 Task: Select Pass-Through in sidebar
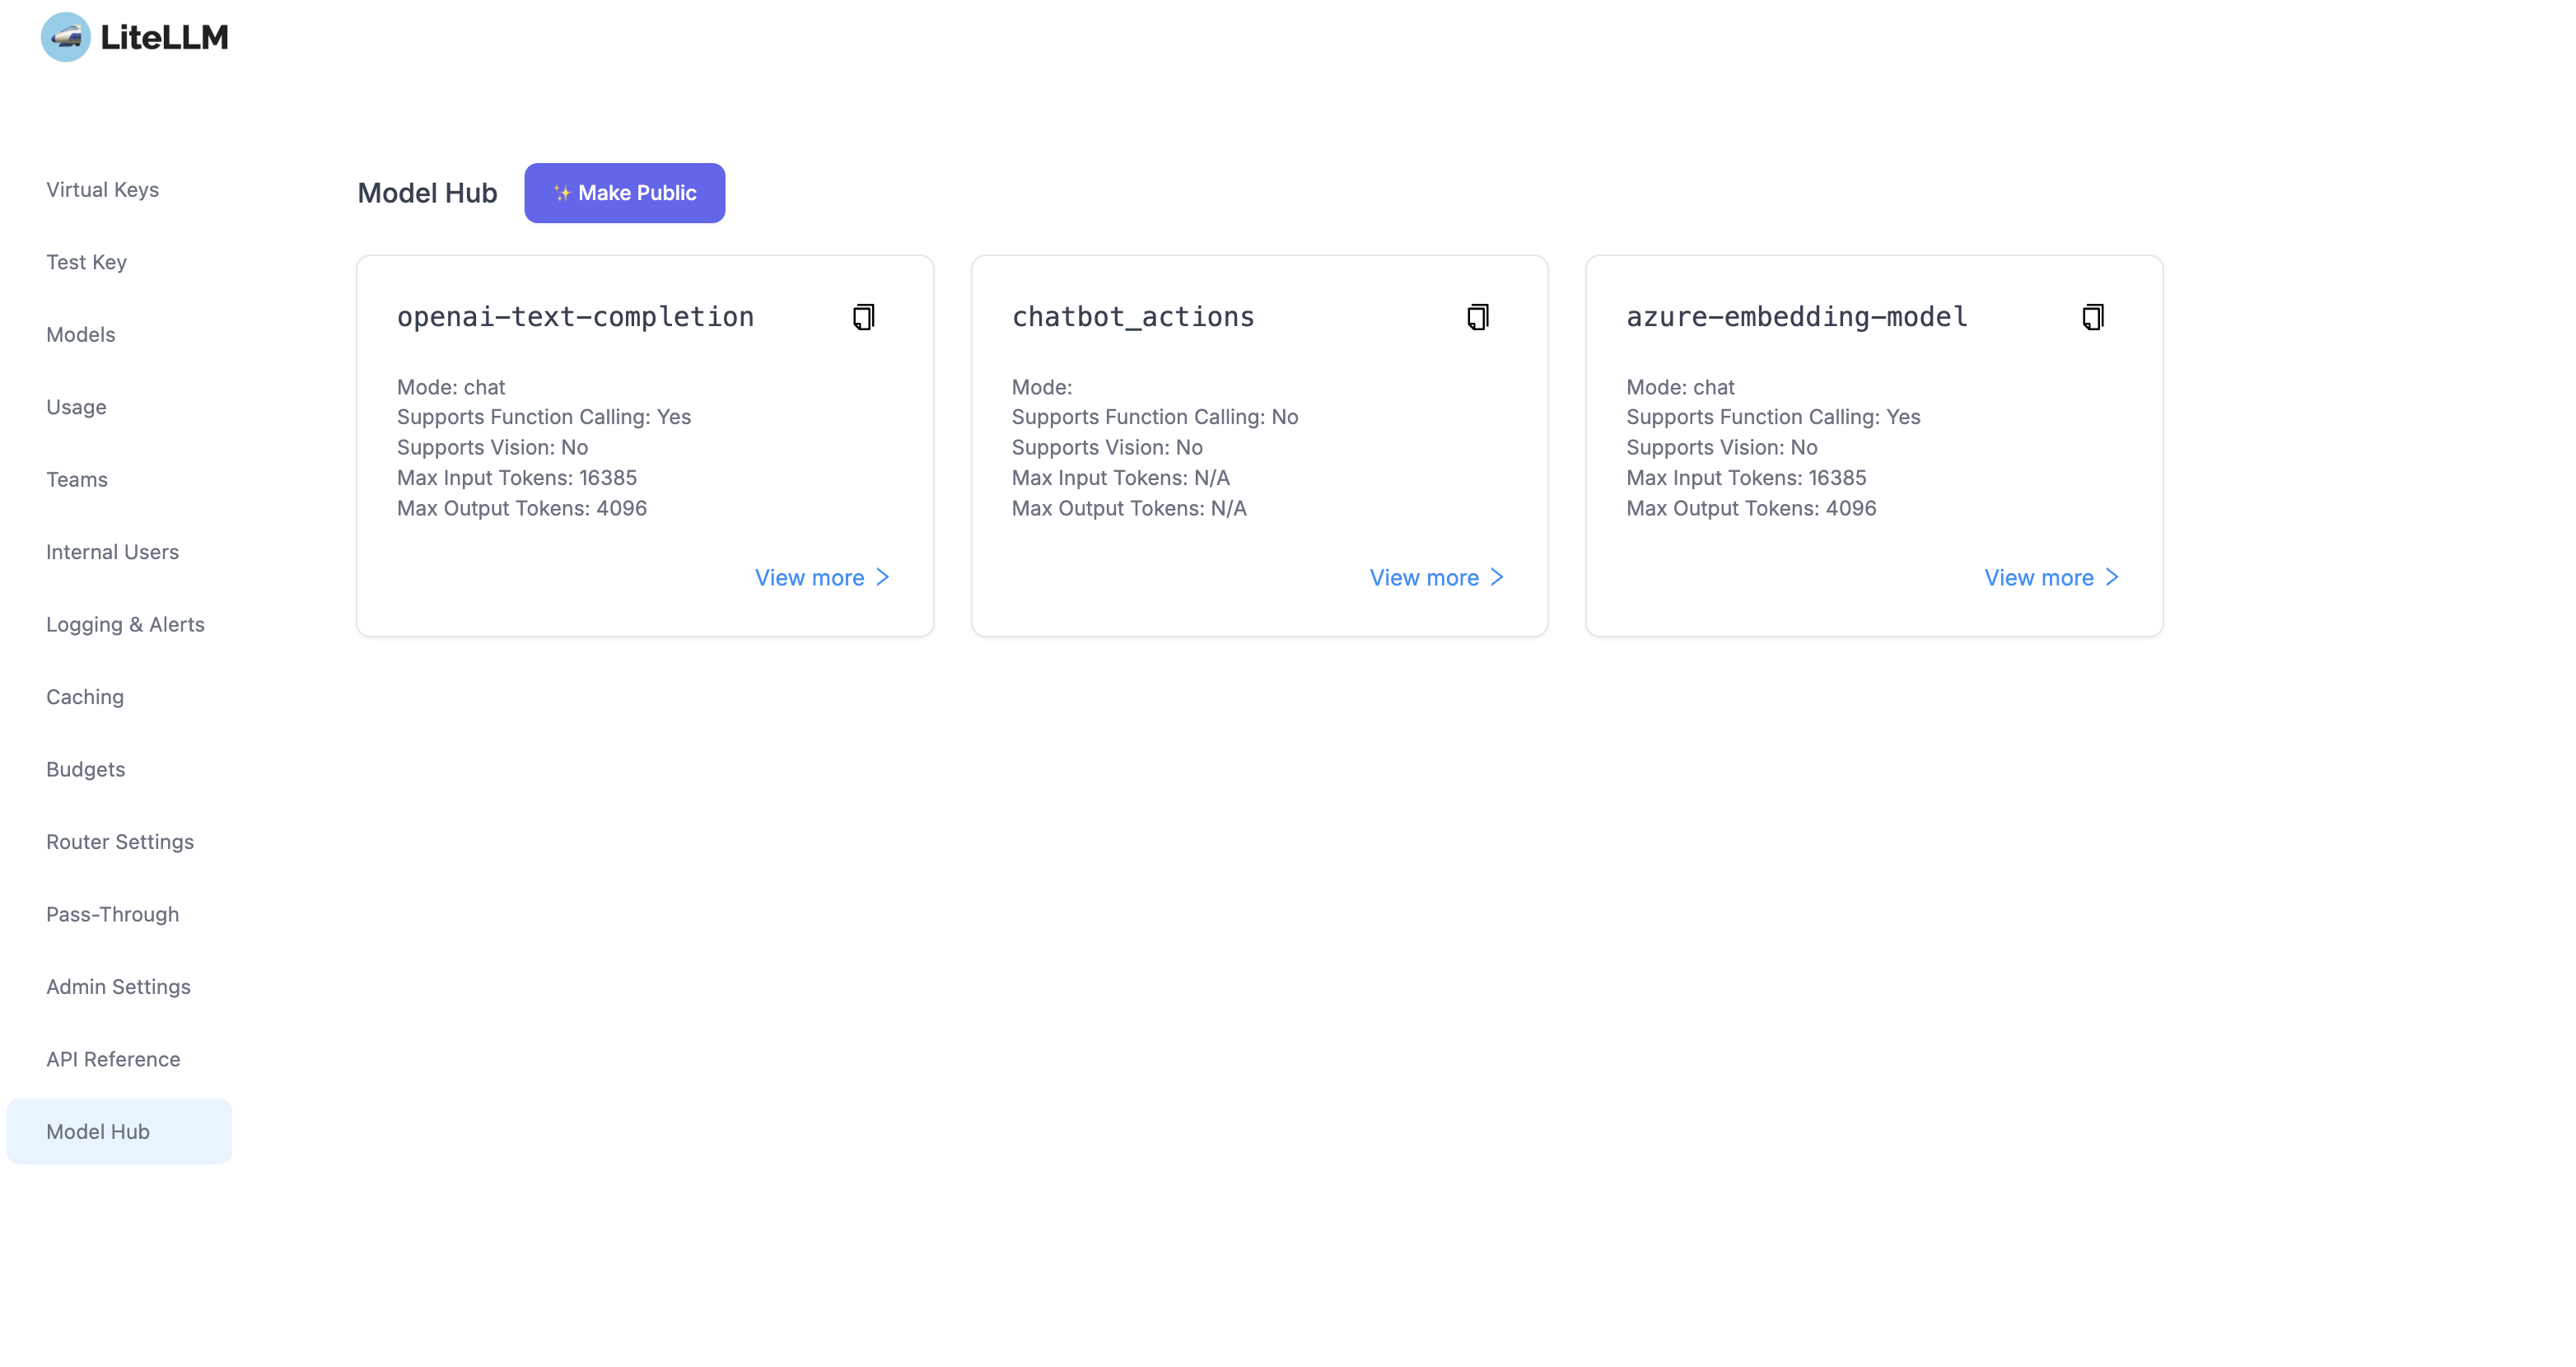pyautogui.click(x=112, y=915)
